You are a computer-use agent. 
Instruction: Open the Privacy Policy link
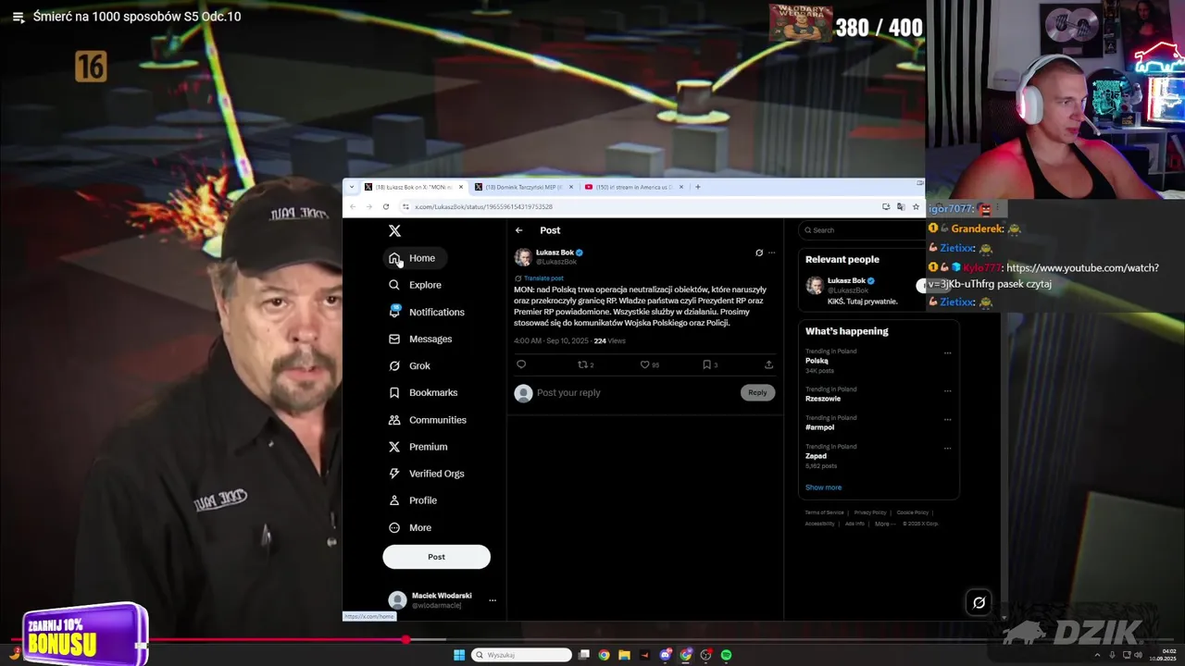869,512
